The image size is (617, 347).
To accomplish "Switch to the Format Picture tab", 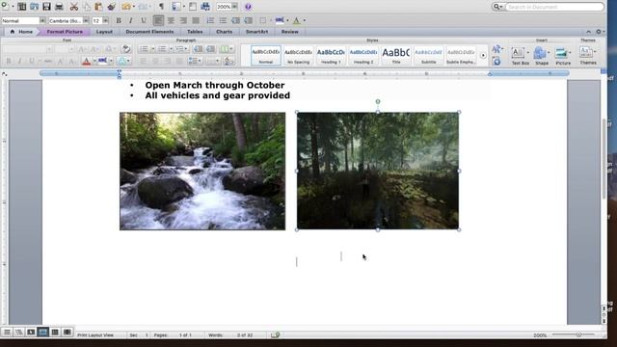I will pyautogui.click(x=65, y=32).
